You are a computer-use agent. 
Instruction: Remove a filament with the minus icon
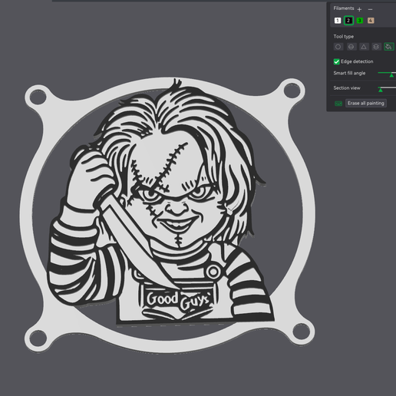click(x=370, y=9)
